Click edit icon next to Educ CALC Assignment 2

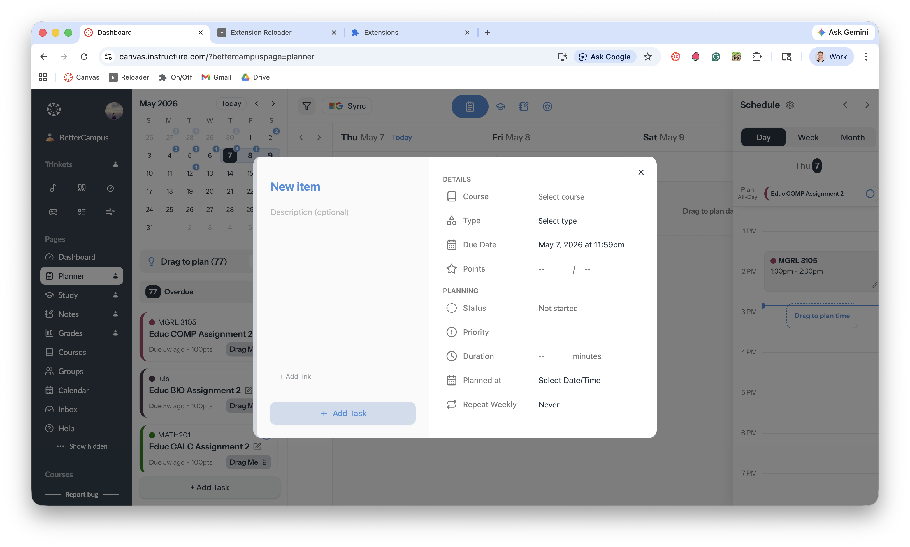pyautogui.click(x=257, y=446)
